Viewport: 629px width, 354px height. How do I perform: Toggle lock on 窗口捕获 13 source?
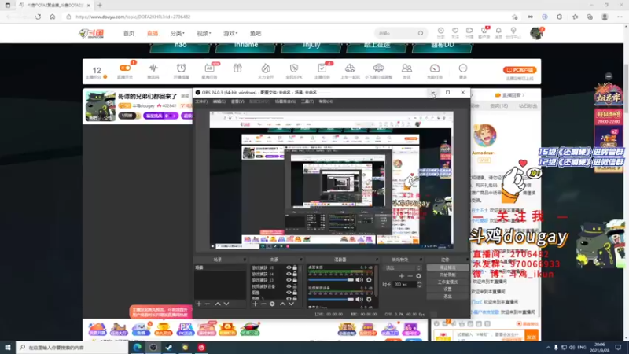295,280
